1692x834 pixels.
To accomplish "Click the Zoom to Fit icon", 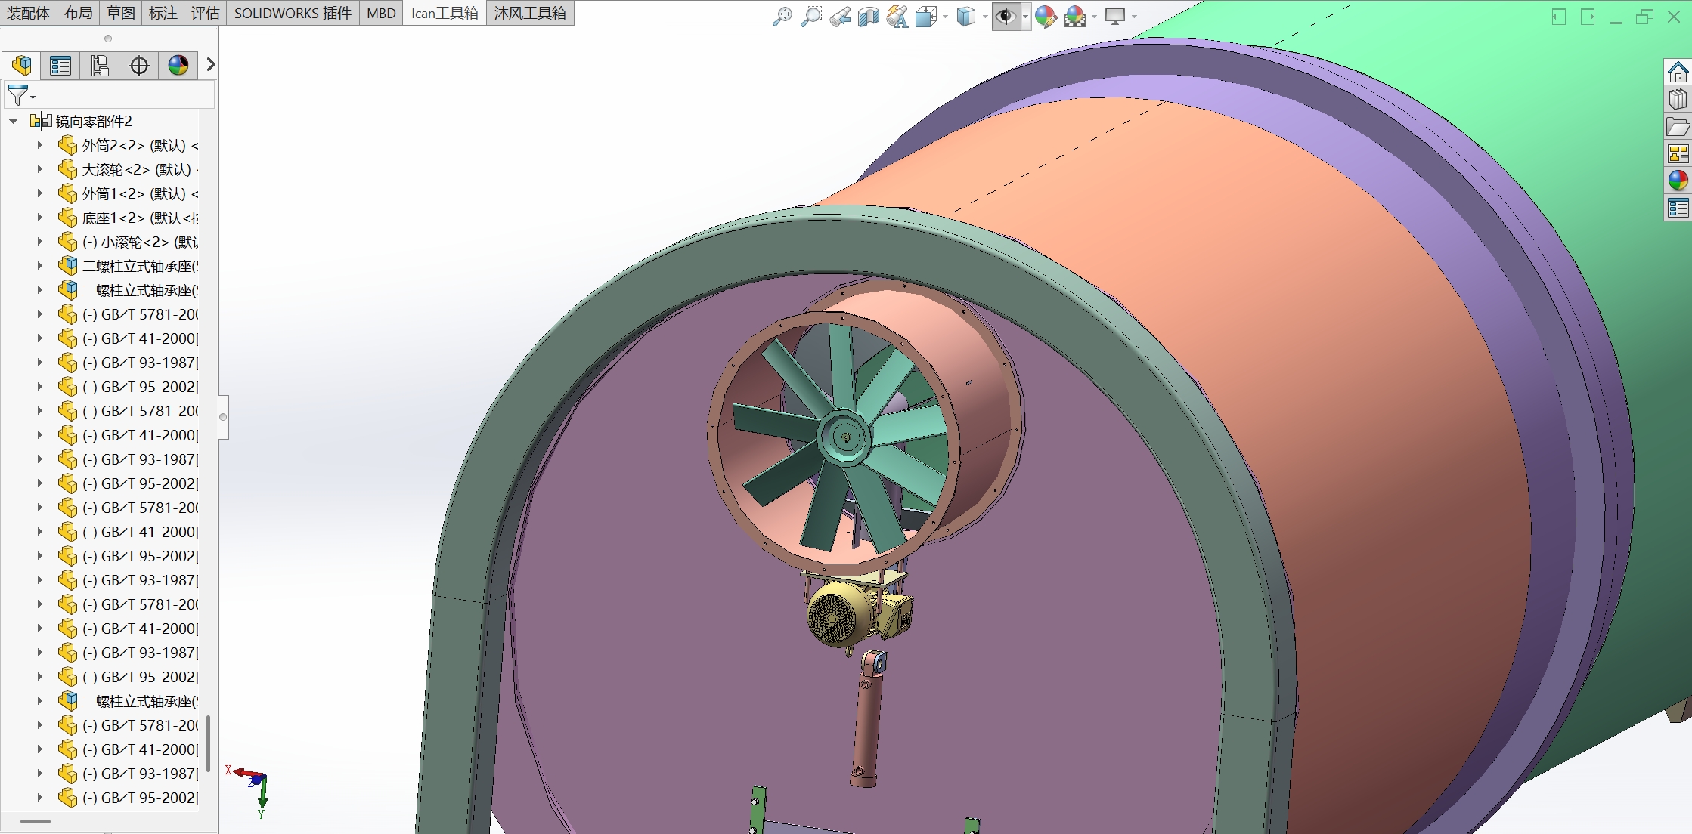I will click(782, 16).
